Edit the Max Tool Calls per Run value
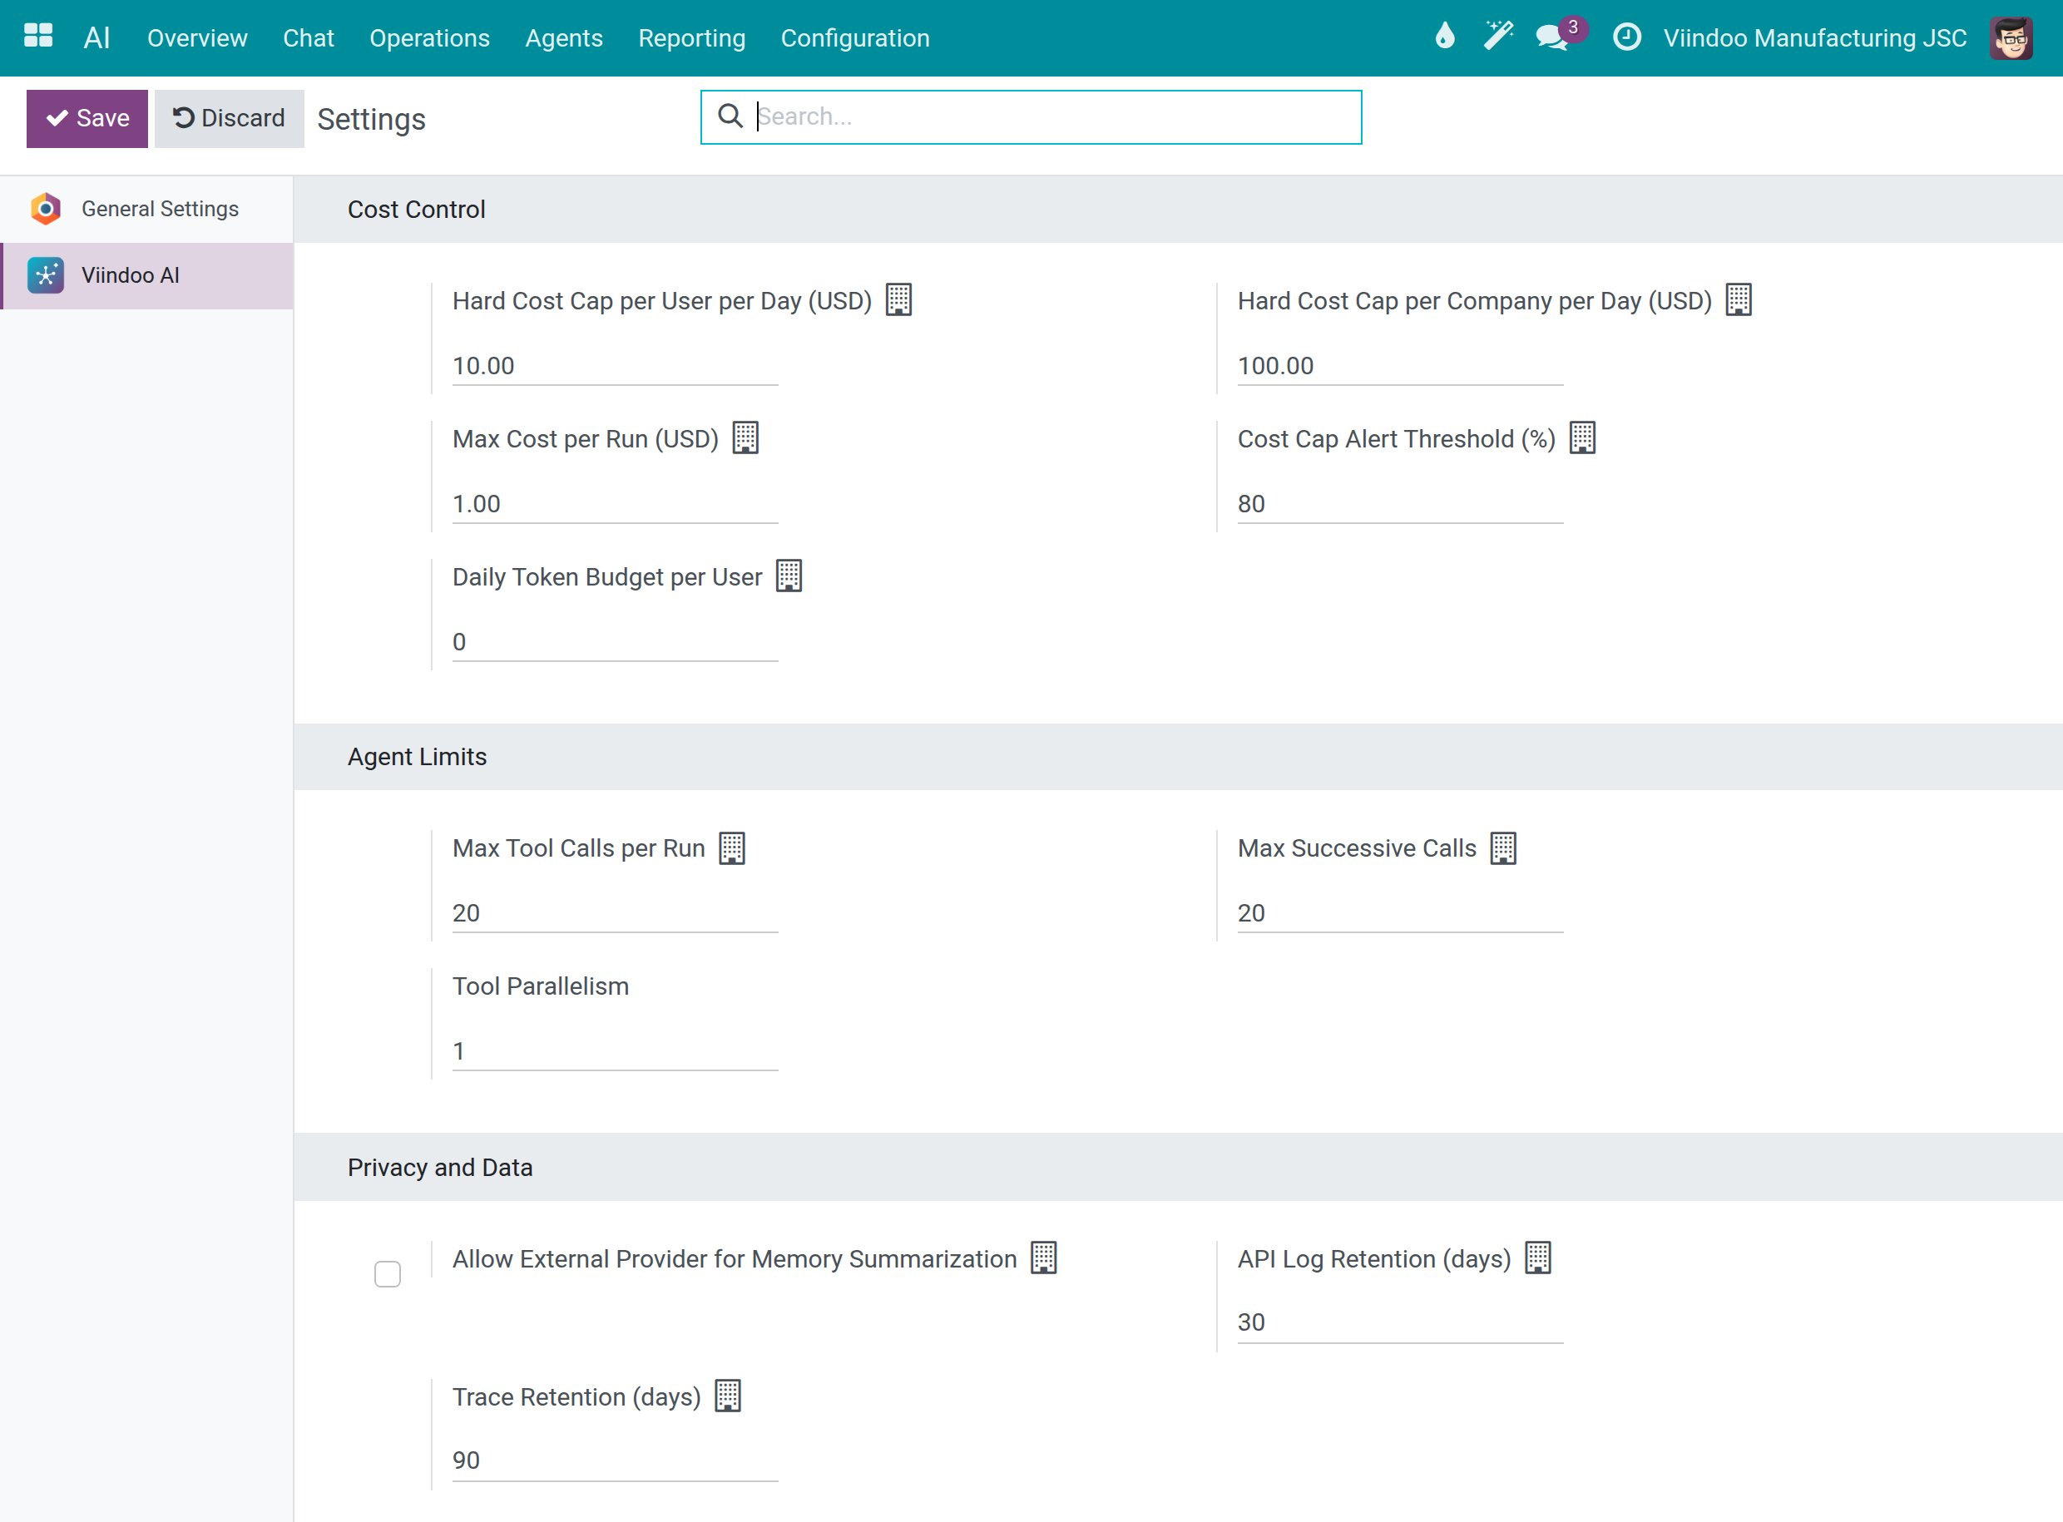Viewport: 2063px width, 1522px height. pyautogui.click(x=615, y=913)
